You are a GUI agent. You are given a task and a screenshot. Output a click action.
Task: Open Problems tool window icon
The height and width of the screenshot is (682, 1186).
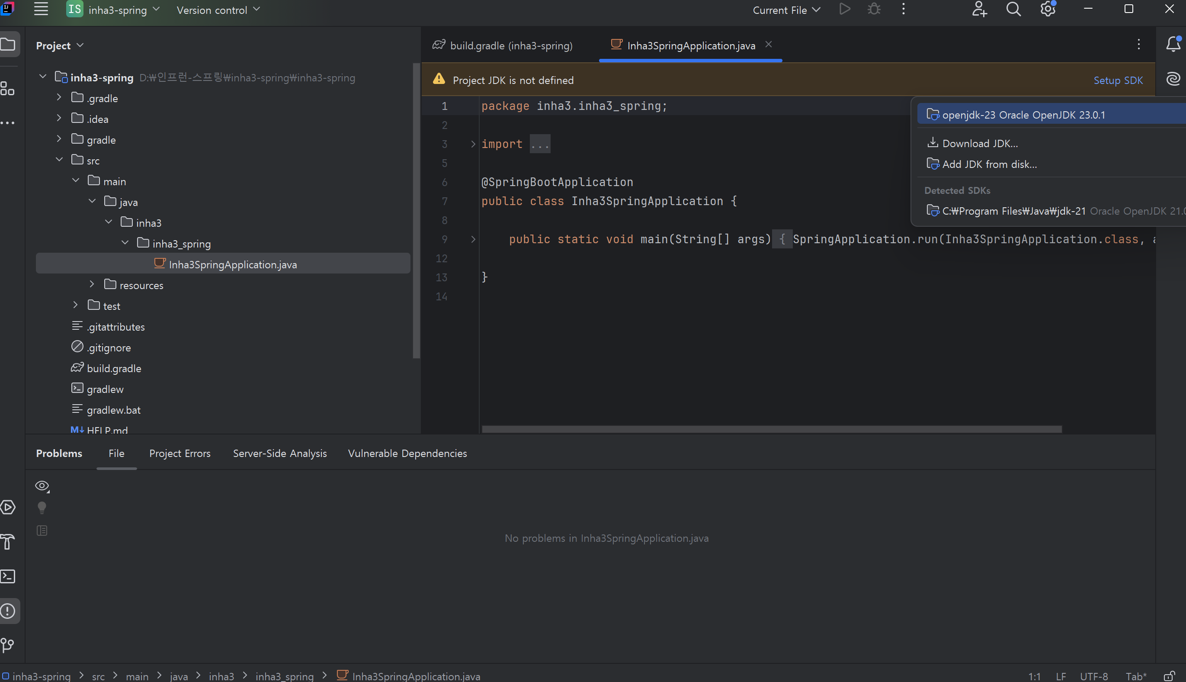tap(8, 611)
